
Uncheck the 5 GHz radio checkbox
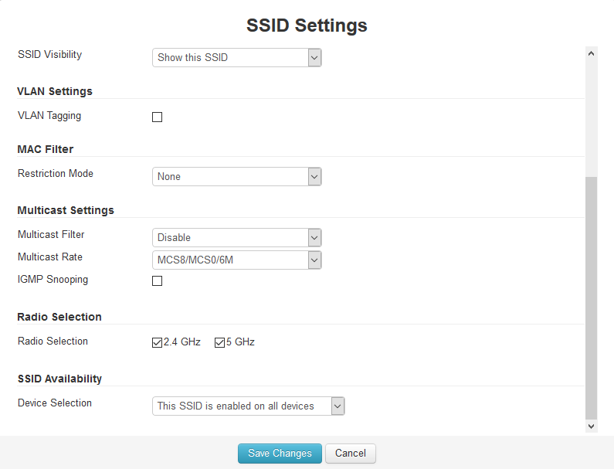coord(219,343)
